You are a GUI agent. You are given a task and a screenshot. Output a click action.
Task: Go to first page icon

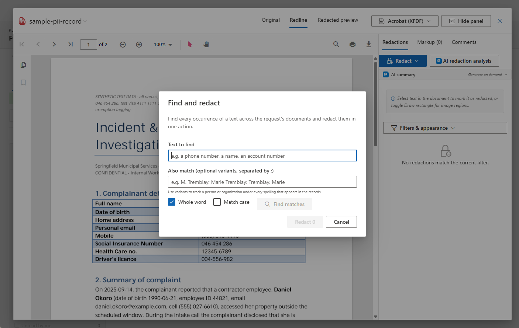click(x=22, y=44)
